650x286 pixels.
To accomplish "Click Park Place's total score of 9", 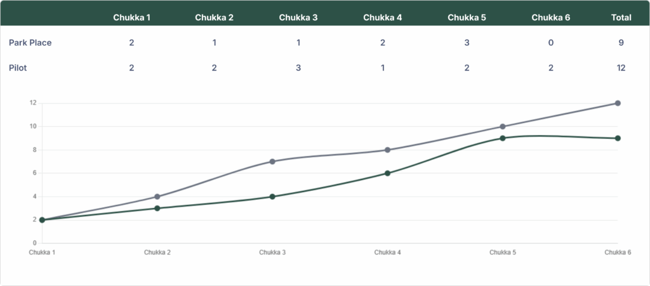I will click(x=621, y=43).
